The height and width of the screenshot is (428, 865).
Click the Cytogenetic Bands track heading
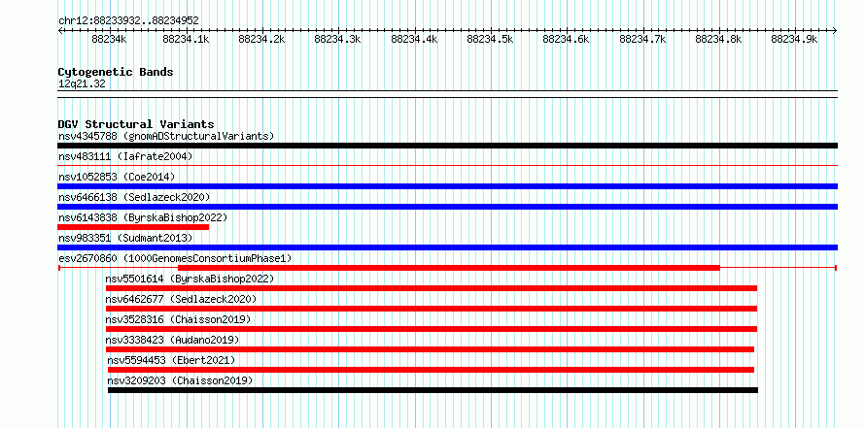[x=116, y=72]
